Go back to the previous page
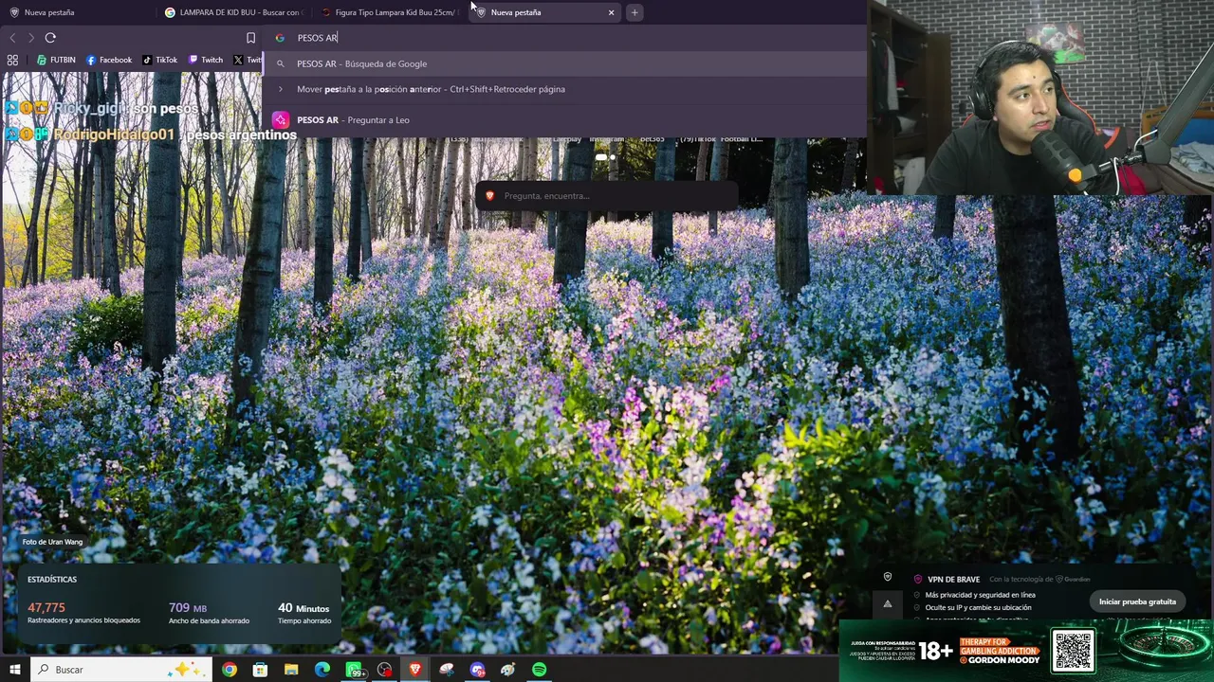This screenshot has width=1214, height=682. click(12, 38)
